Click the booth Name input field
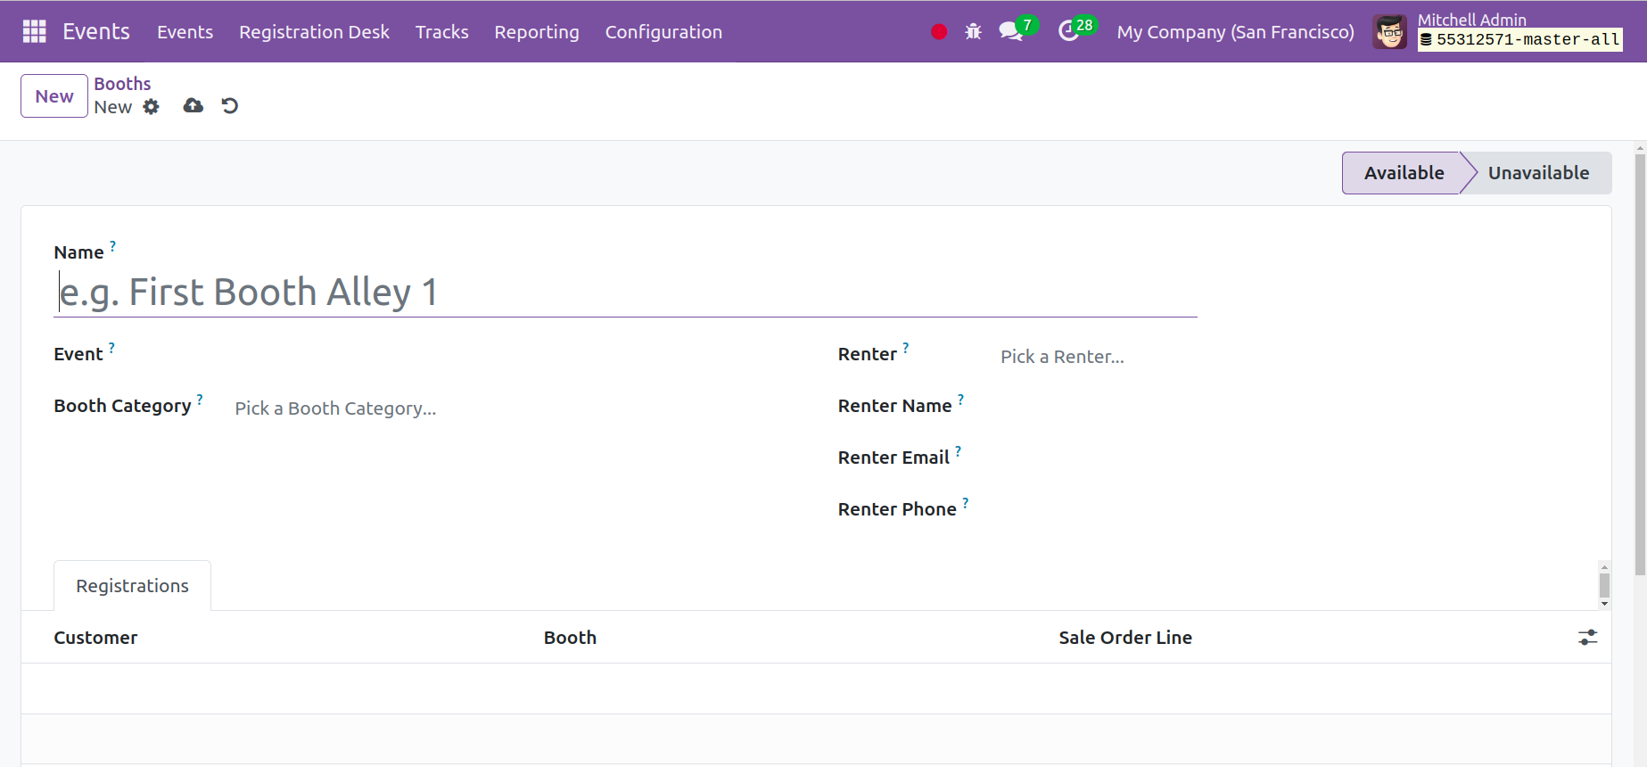Screen dimensions: 1647x767 625,293
